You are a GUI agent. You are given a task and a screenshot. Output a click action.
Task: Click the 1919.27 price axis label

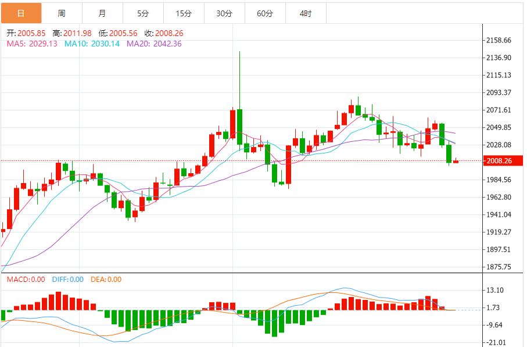tap(499, 232)
